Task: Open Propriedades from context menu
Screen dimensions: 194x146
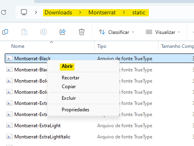Action: [x=75, y=110]
